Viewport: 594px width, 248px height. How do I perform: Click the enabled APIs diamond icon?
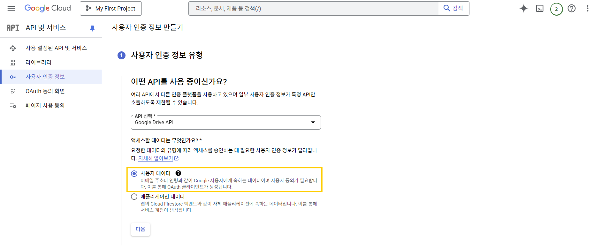click(13, 48)
